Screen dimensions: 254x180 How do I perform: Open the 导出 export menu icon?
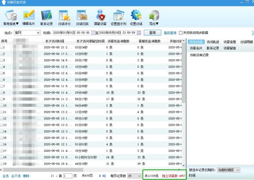pos(154,16)
